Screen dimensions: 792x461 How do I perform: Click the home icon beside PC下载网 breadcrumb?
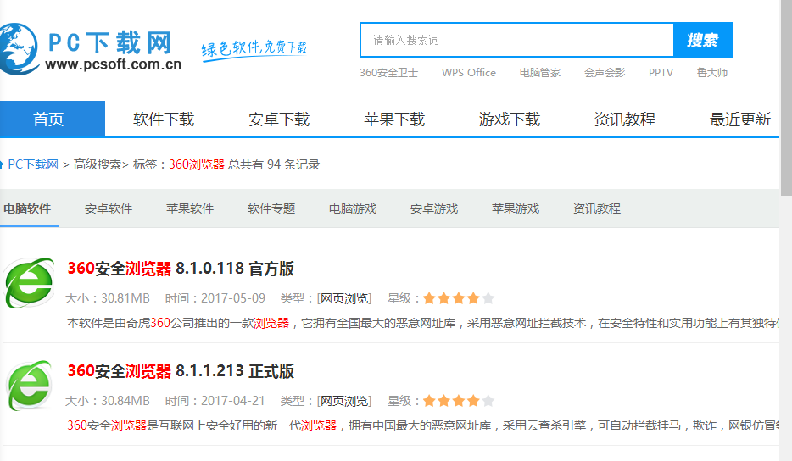pos(2,164)
